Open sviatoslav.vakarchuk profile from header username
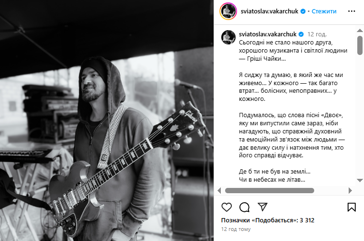 pos(269,11)
